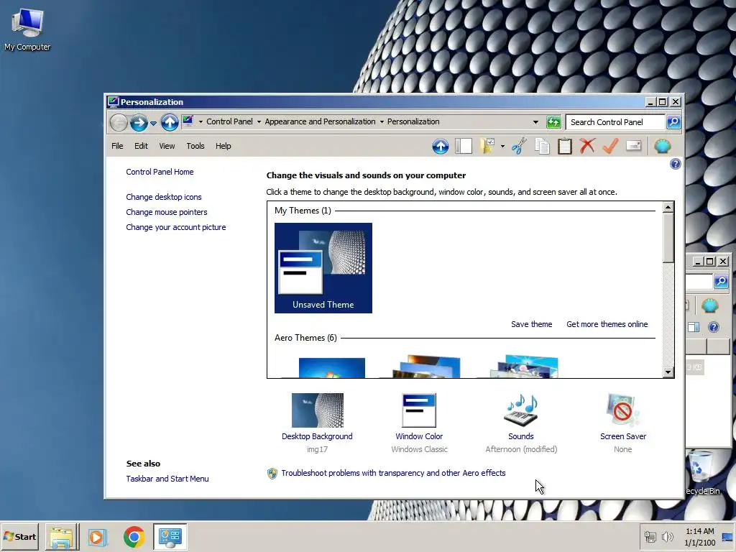This screenshot has width=736, height=552.
Task: Open the File menu
Action: click(x=117, y=146)
